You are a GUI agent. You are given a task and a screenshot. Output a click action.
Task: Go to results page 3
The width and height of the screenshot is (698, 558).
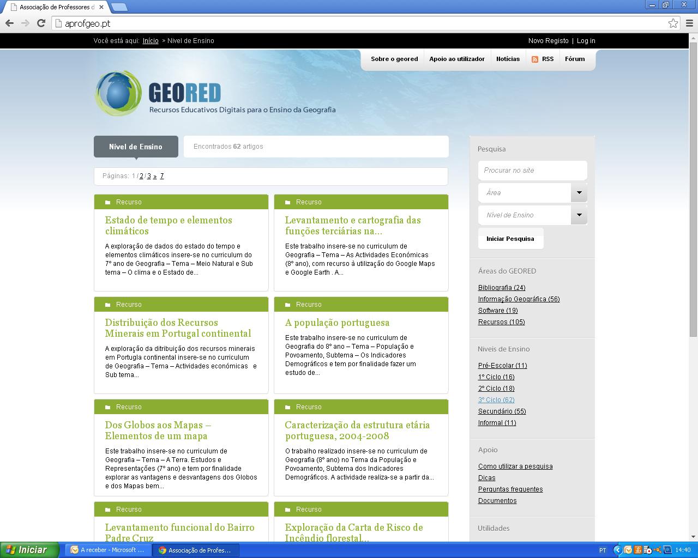(149, 176)
